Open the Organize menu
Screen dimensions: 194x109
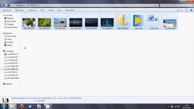click(7, 10)
